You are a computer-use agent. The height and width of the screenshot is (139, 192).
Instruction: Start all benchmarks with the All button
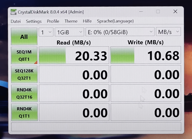click(24, 37)
